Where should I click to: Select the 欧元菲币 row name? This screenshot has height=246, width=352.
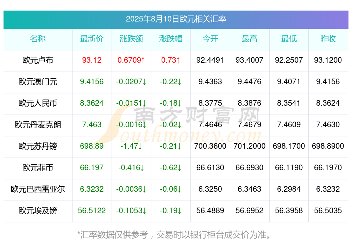38,167
